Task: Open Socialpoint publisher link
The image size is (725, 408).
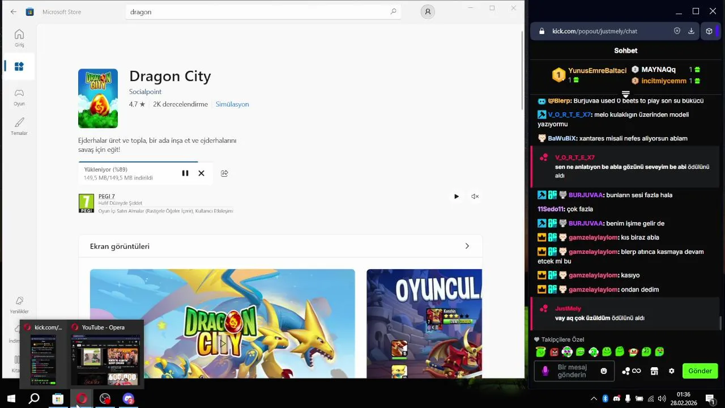Action: [x=145, y=92]
